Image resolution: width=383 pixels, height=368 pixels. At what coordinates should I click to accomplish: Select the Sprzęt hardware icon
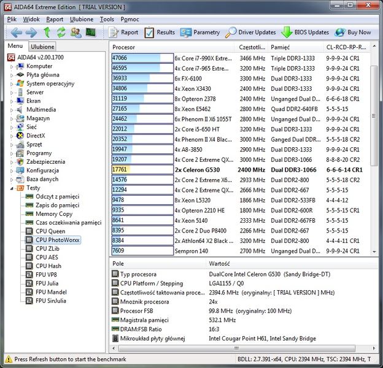point(20,145)
